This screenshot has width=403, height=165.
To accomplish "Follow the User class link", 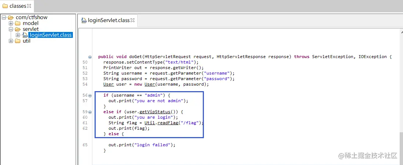I will [109, 84].
